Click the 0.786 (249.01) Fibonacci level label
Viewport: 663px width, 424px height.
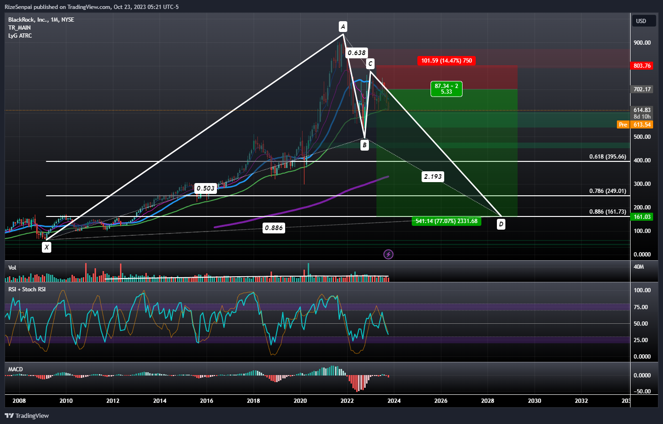click(607, 191)
